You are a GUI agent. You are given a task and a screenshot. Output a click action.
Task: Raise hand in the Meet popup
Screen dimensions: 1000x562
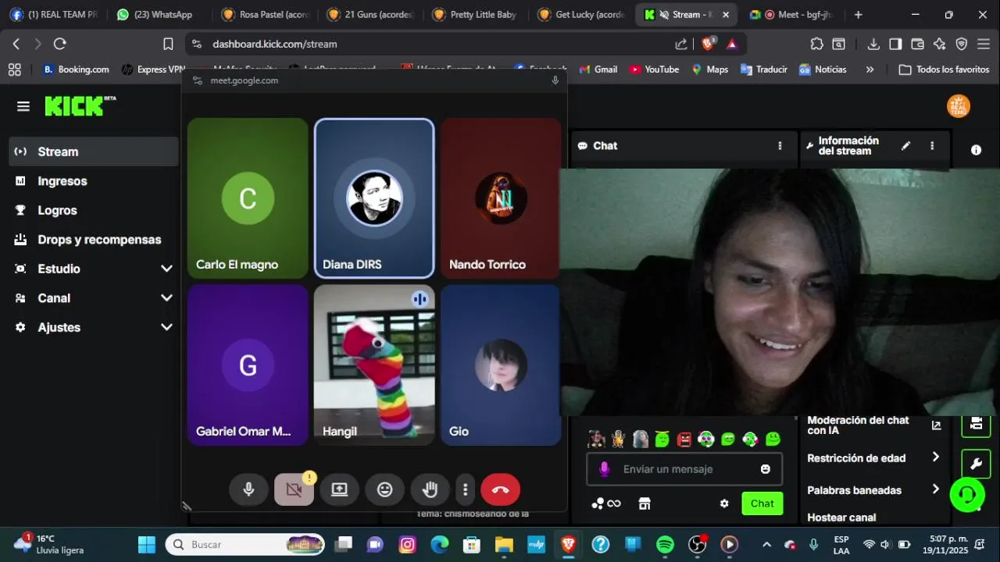(430, 489)
